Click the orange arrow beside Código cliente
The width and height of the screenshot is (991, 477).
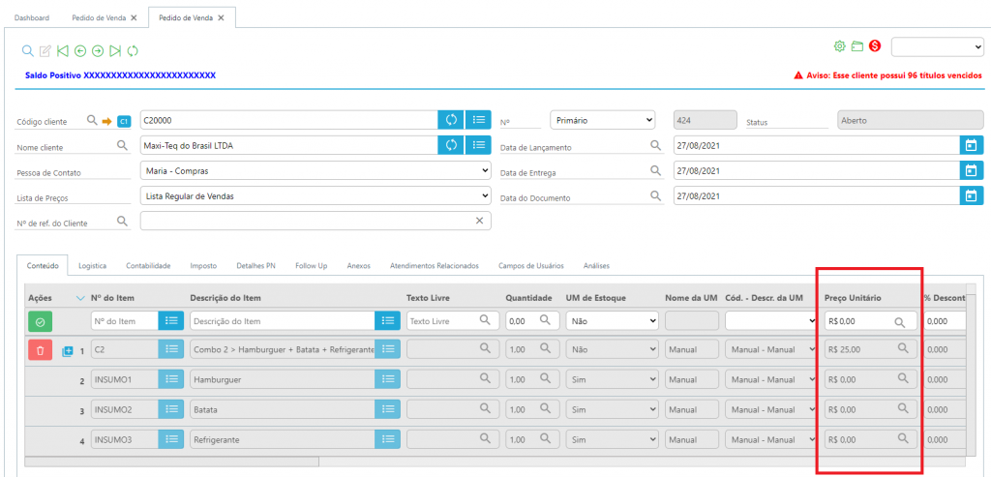coord(106,120)
